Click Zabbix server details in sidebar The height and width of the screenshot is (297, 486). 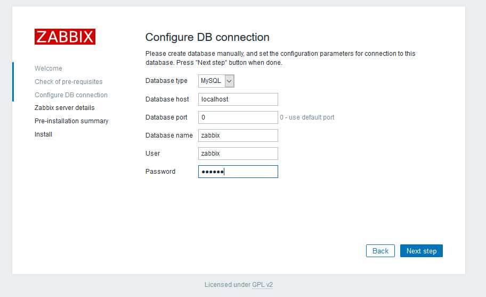[x=64, y=108]
